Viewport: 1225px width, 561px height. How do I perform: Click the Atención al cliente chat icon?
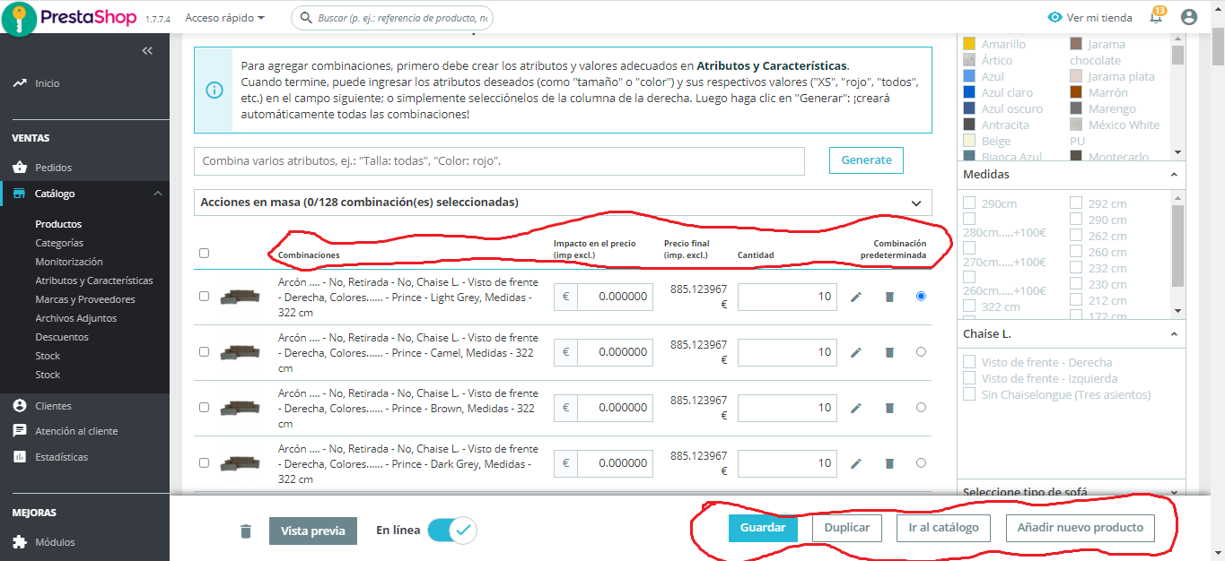click(20, 431)
